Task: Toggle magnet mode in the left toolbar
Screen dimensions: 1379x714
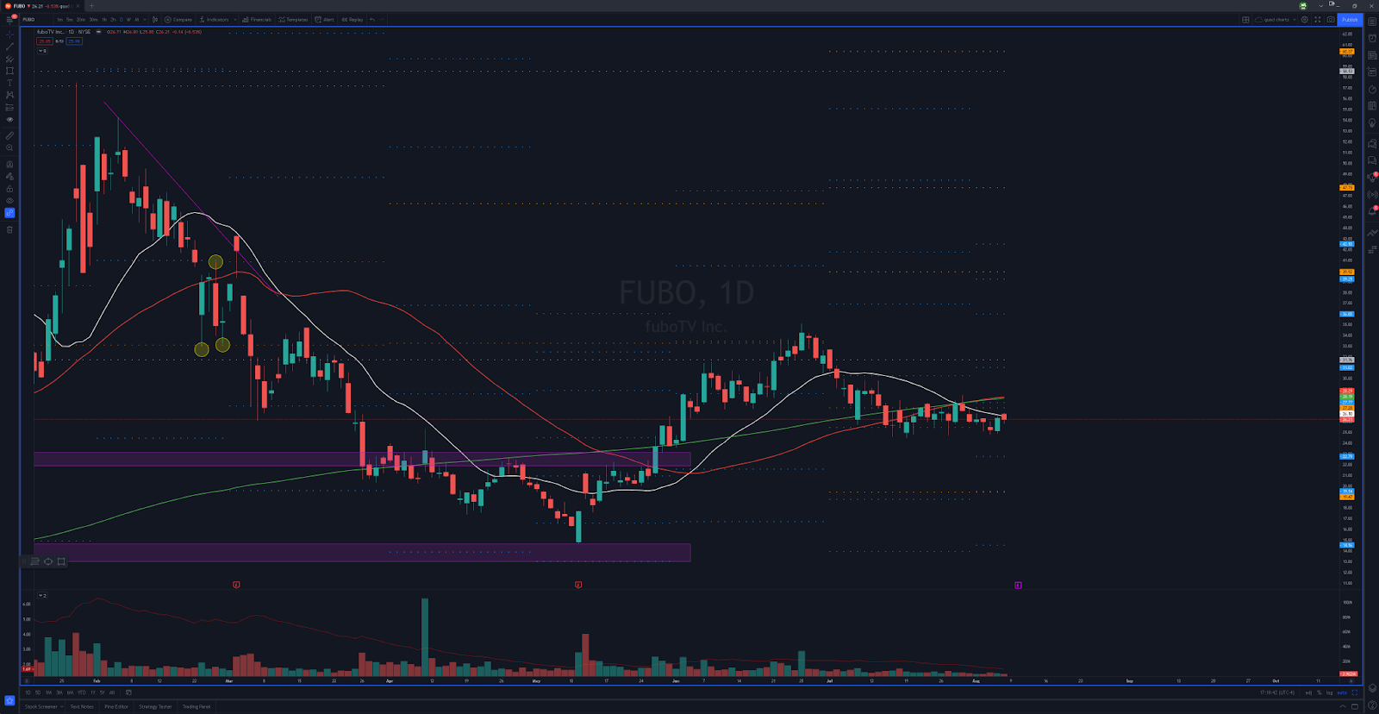Action: click(9, 164)
